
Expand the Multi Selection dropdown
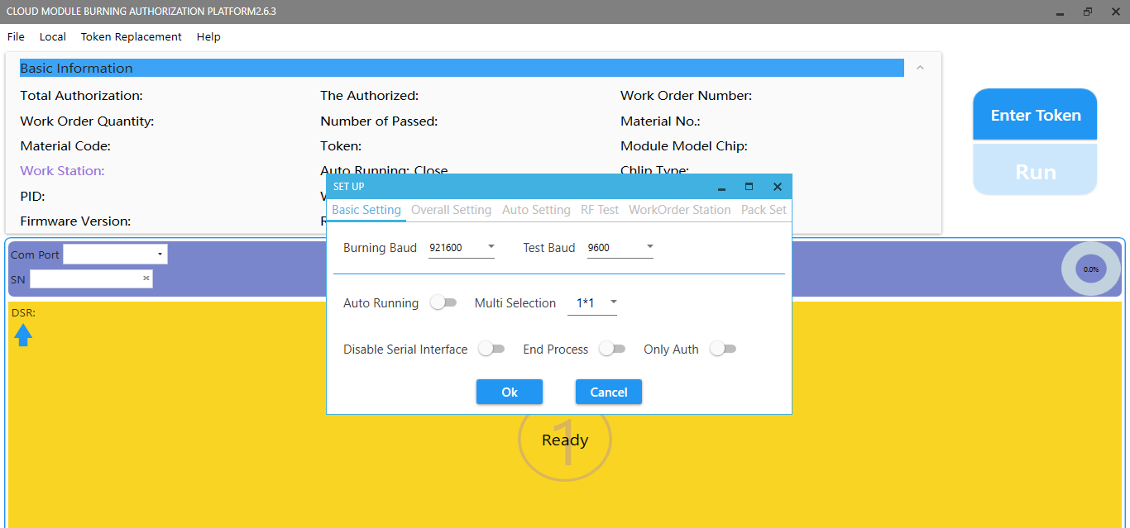(592, 303)
